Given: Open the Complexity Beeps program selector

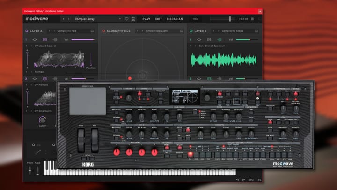Looking at the screenshot, I should point(233,31).
